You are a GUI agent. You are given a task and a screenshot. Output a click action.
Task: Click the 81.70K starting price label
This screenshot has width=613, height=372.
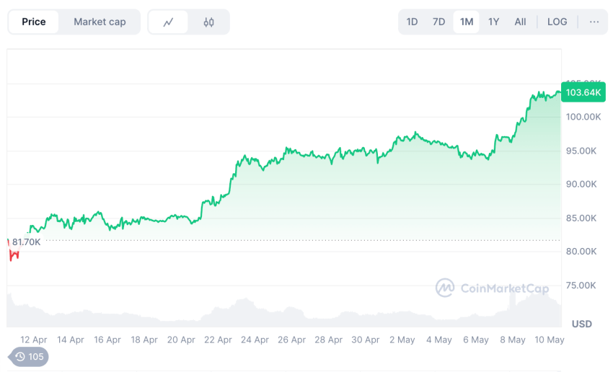(x=27, y=242)
